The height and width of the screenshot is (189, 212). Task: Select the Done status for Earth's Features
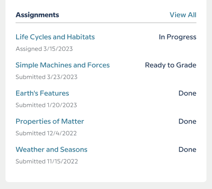(x=188, y=93)
